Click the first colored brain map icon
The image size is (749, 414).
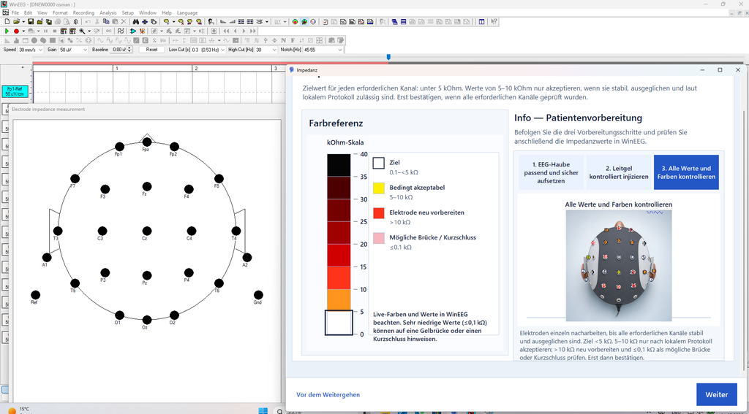(x=295, y=21)
